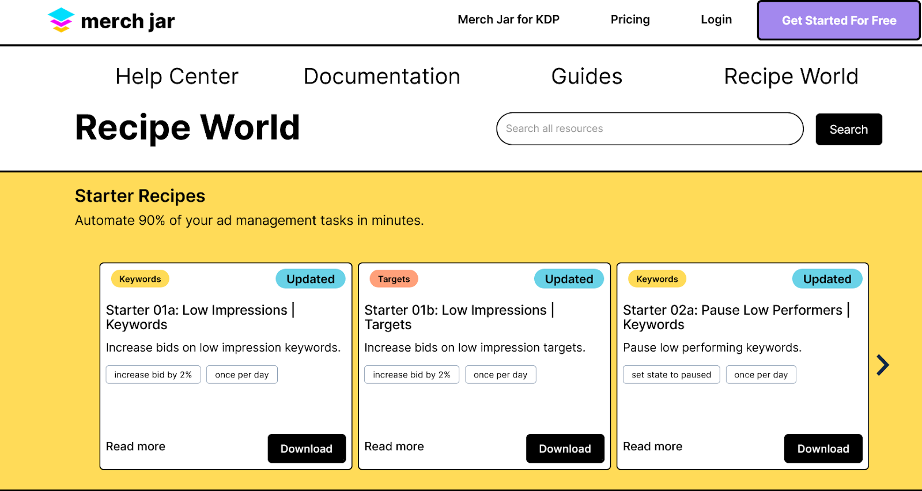Open the Pricing page
This screenshot has width=922, height=491.
click(630, 20)
